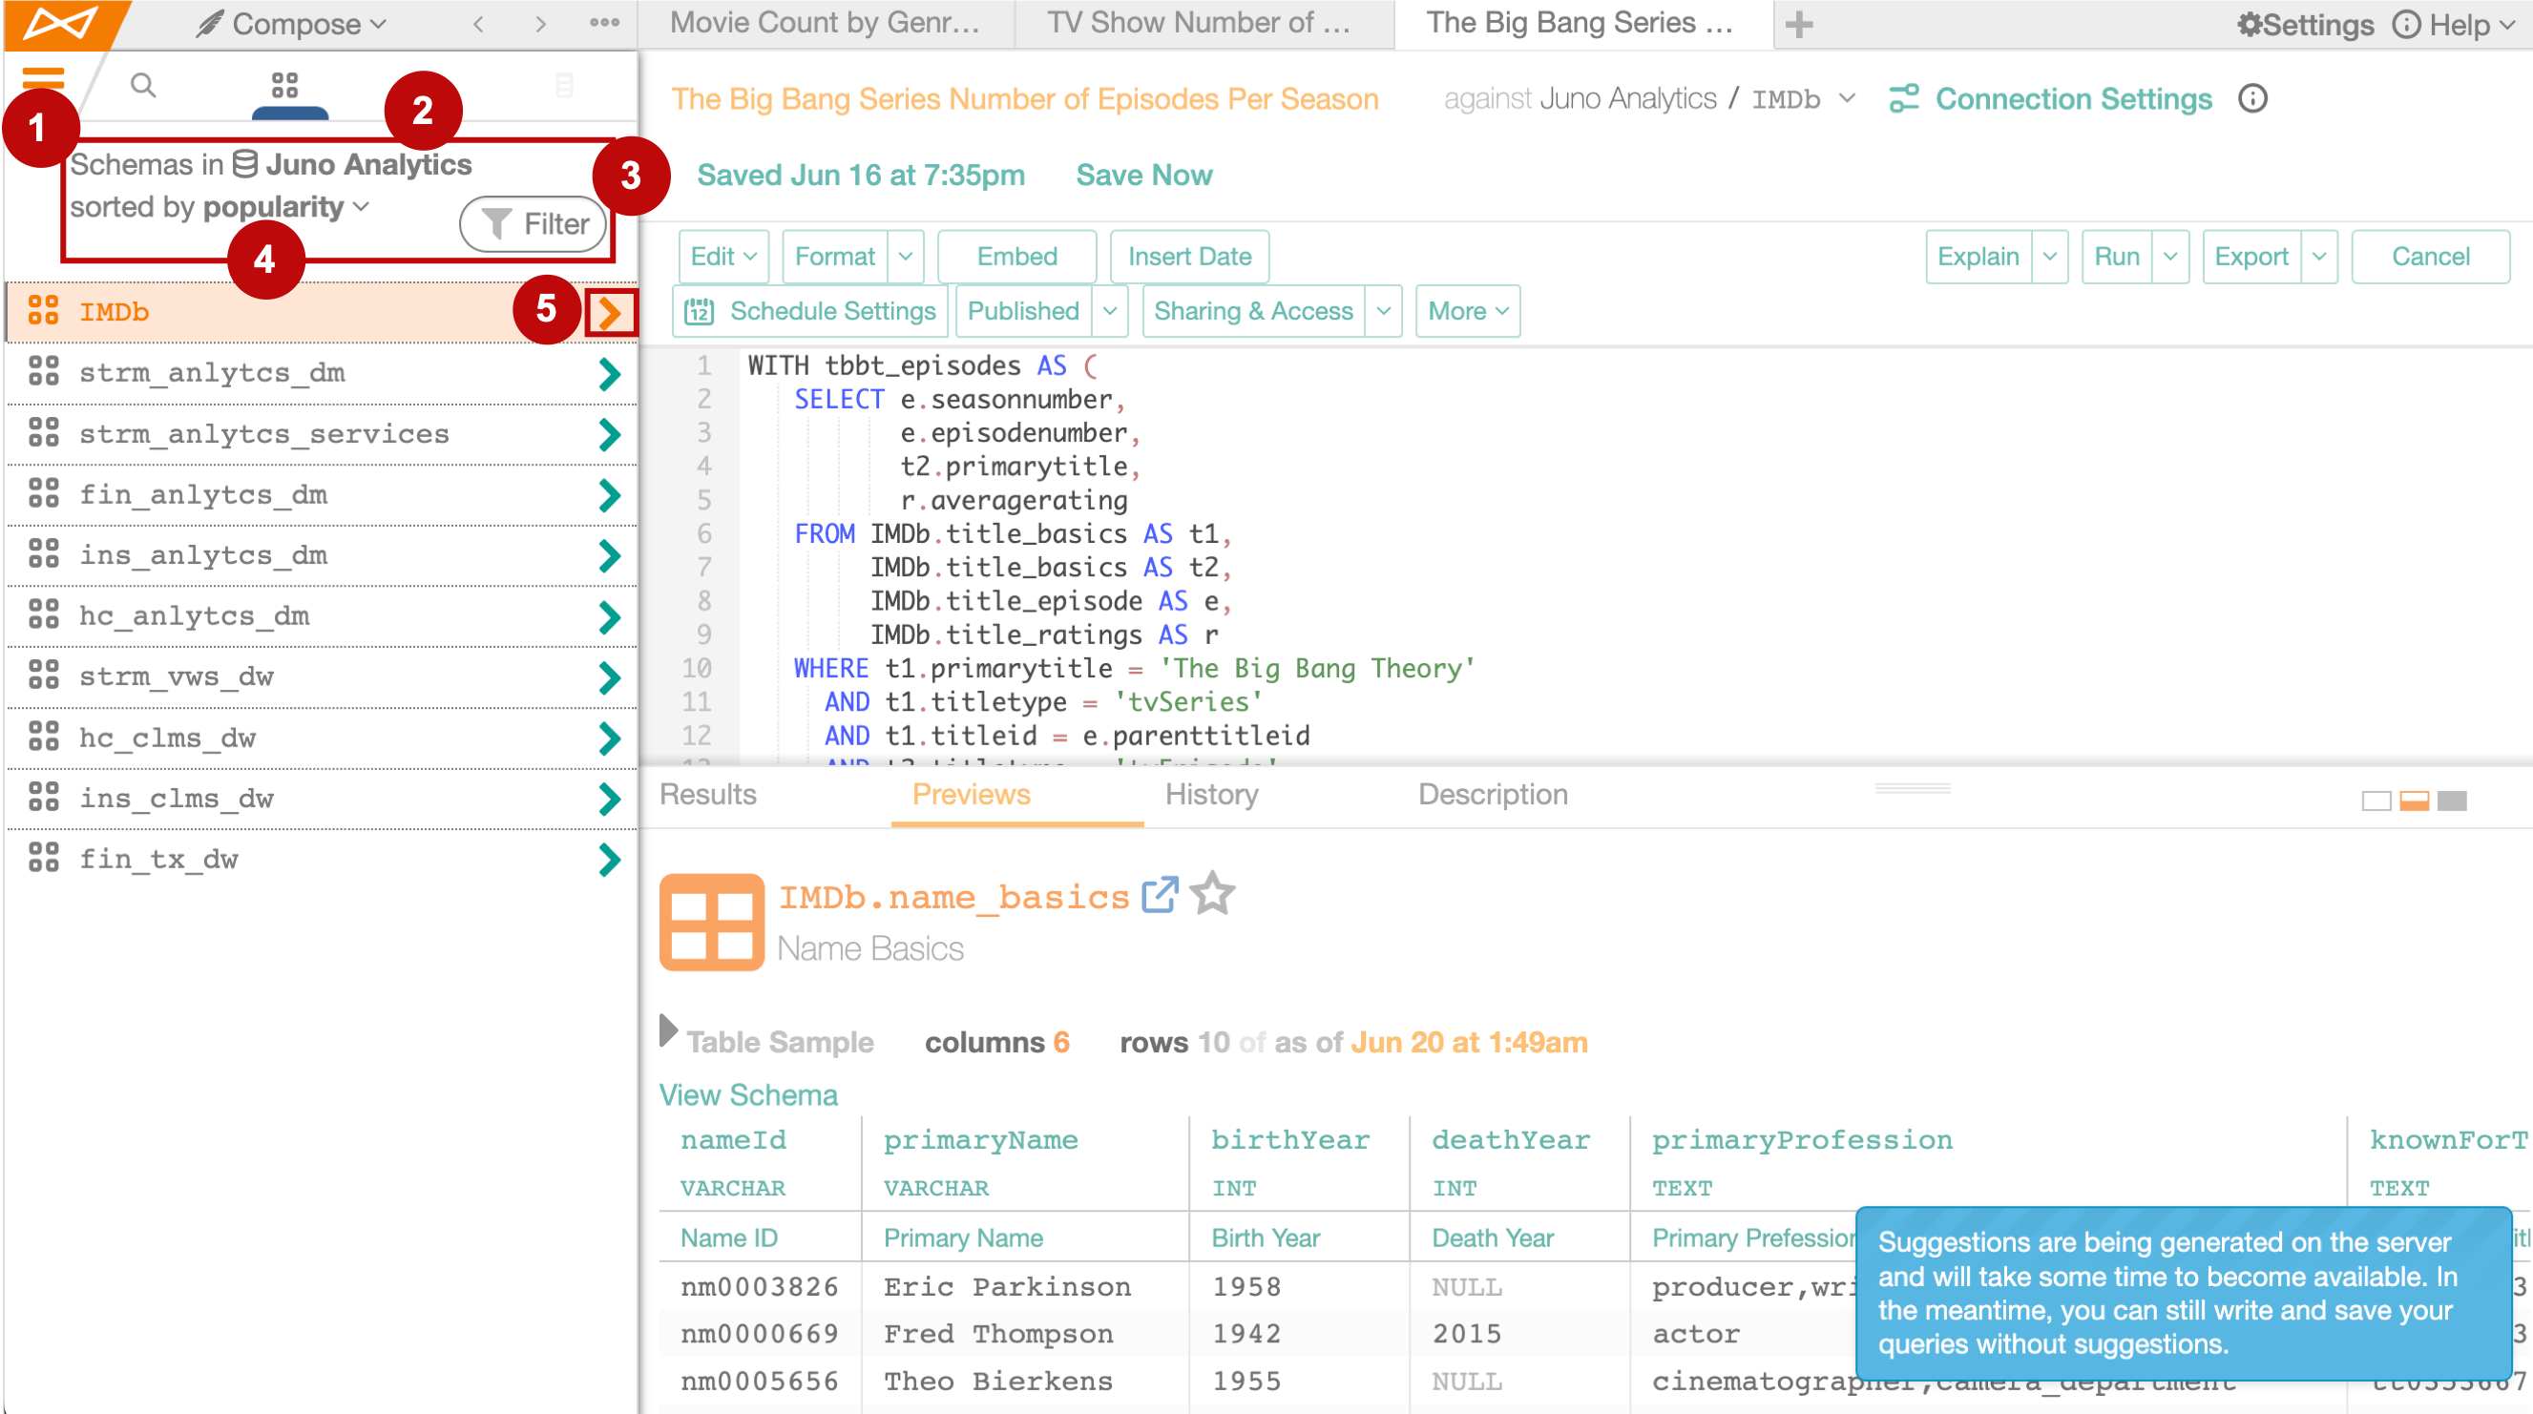The image size is (2533, 1414).
Task: Open IMDb.name_basics in a new window
Action: tap(1160, 895)
